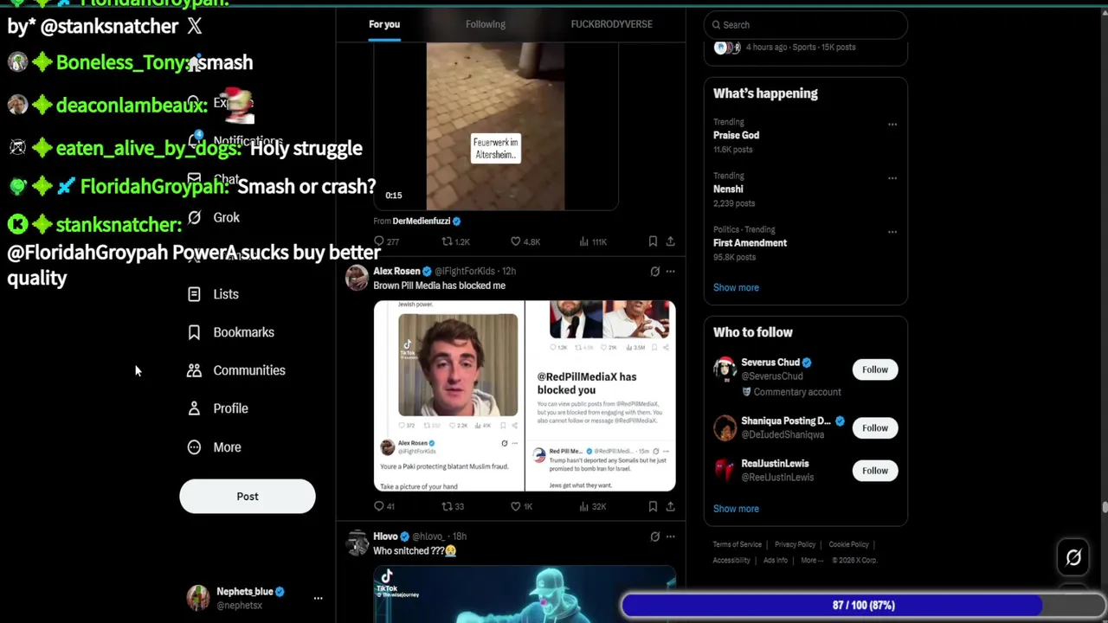Screen dimensions: 1108x623
Task: Like the DerMedienfuzzi video post
Action: (x=525, y=242)
